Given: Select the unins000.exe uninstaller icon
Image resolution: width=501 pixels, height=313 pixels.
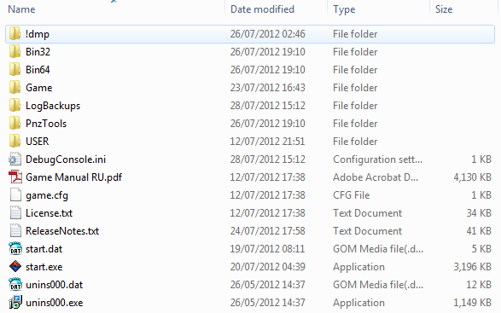Looking at the screenshot, I should (15, 302).
